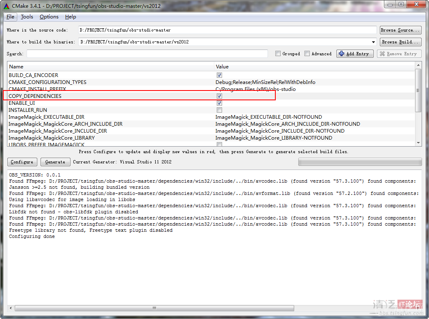Click the output log horizontal scrollbar
The height and width of the screenshot is (319, 429).
pyautogui.click(x=154, y=308)
